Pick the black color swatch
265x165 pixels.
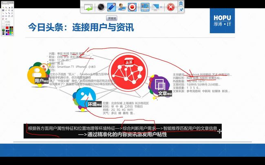10,27
